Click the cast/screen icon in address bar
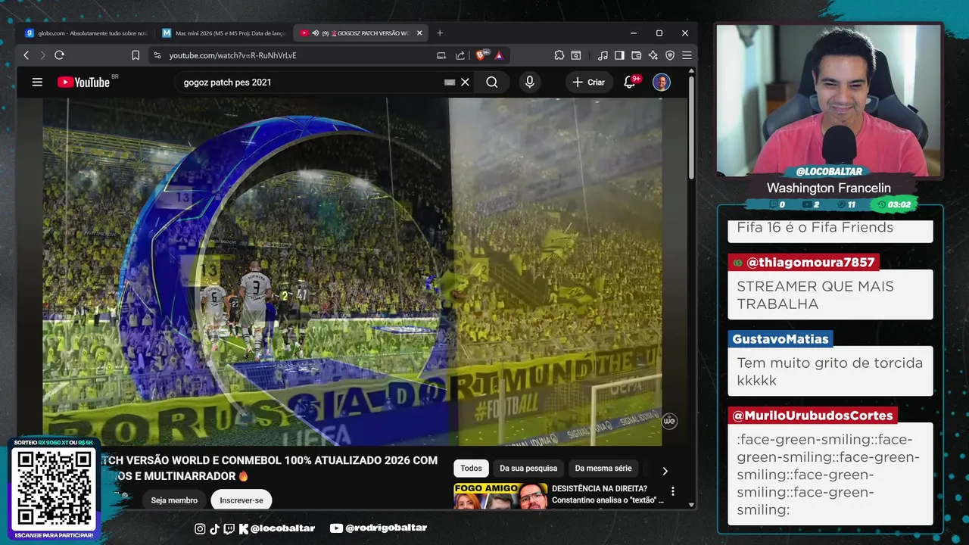This screenshot has width=969, height=545. tap(441, 55)
